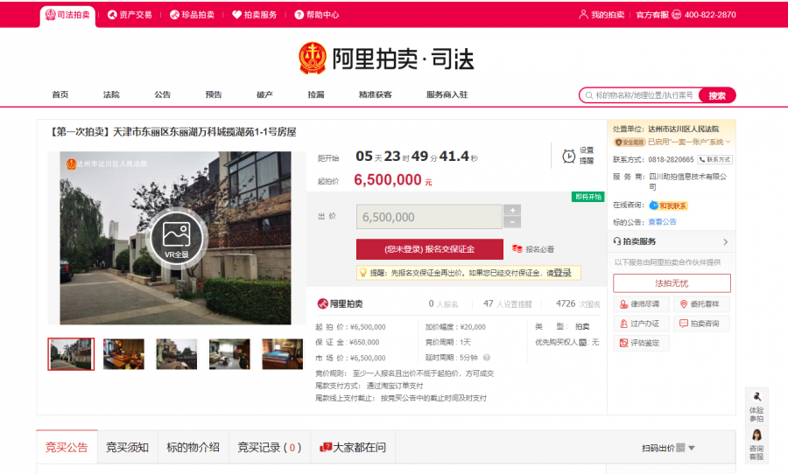Image resolution: width=788 pixels, height=474 pixels.
Task: Click the 联系方式 phone button
Action: [x=714, y=160]
